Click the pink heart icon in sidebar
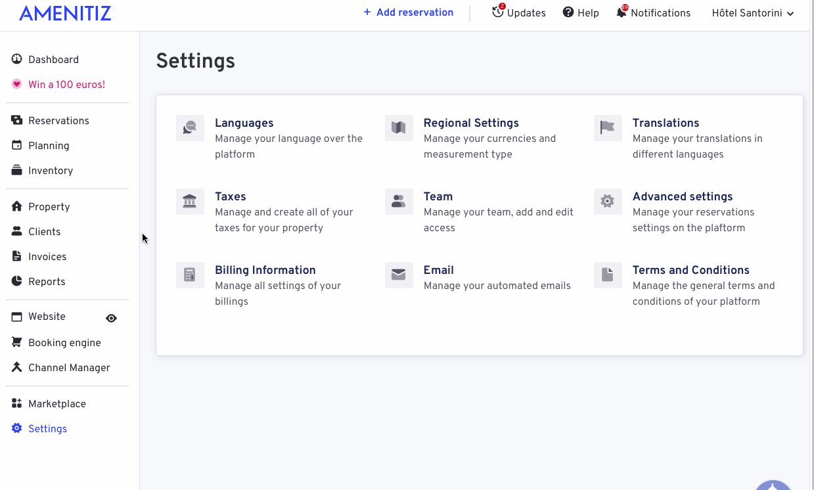Viewport: 814px width, 490px height. click(17, 84)
